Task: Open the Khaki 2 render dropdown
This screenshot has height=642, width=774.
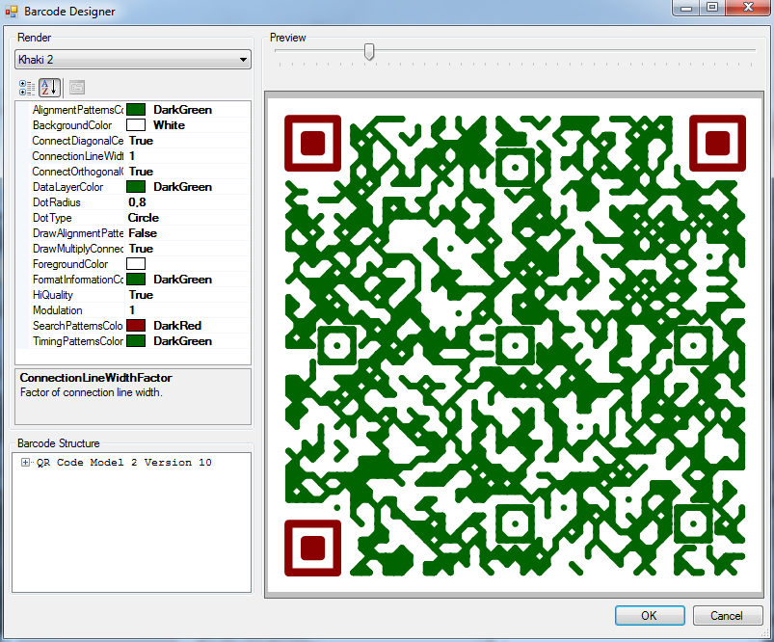Action: (133, 60)
